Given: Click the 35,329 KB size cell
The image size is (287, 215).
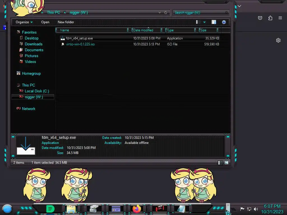Looking at the screenshot, I should pos(212,38).
